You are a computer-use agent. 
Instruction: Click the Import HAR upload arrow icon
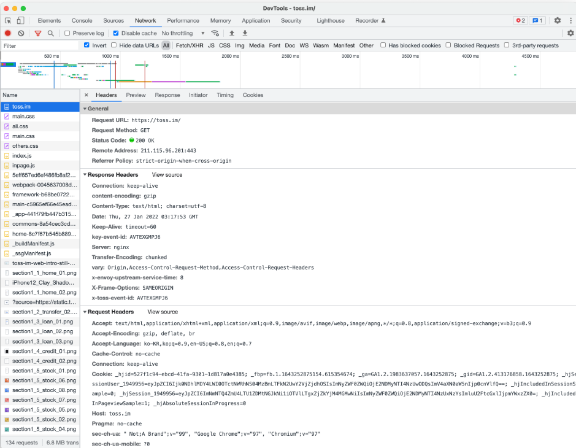click(232, 33)
